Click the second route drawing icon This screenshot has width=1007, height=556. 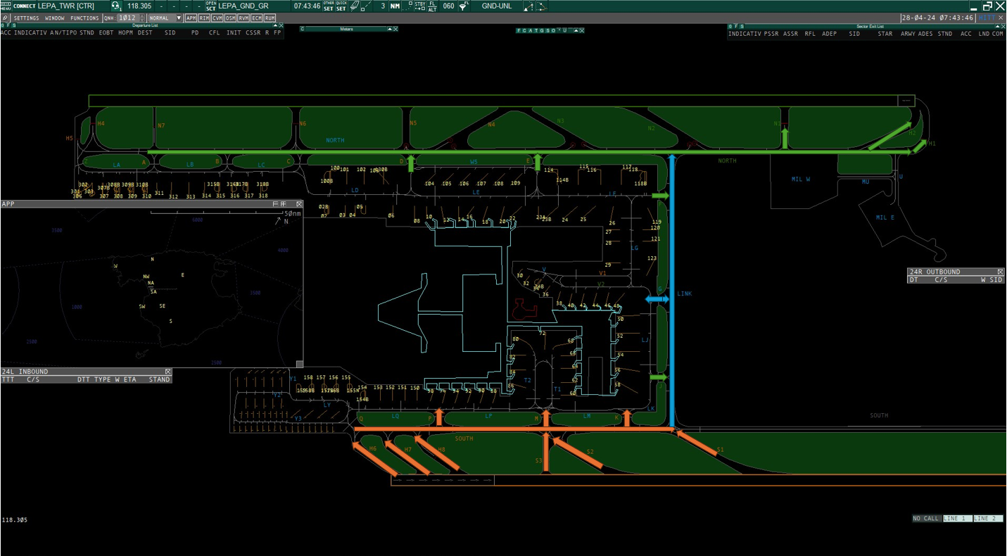pos(542,6)
